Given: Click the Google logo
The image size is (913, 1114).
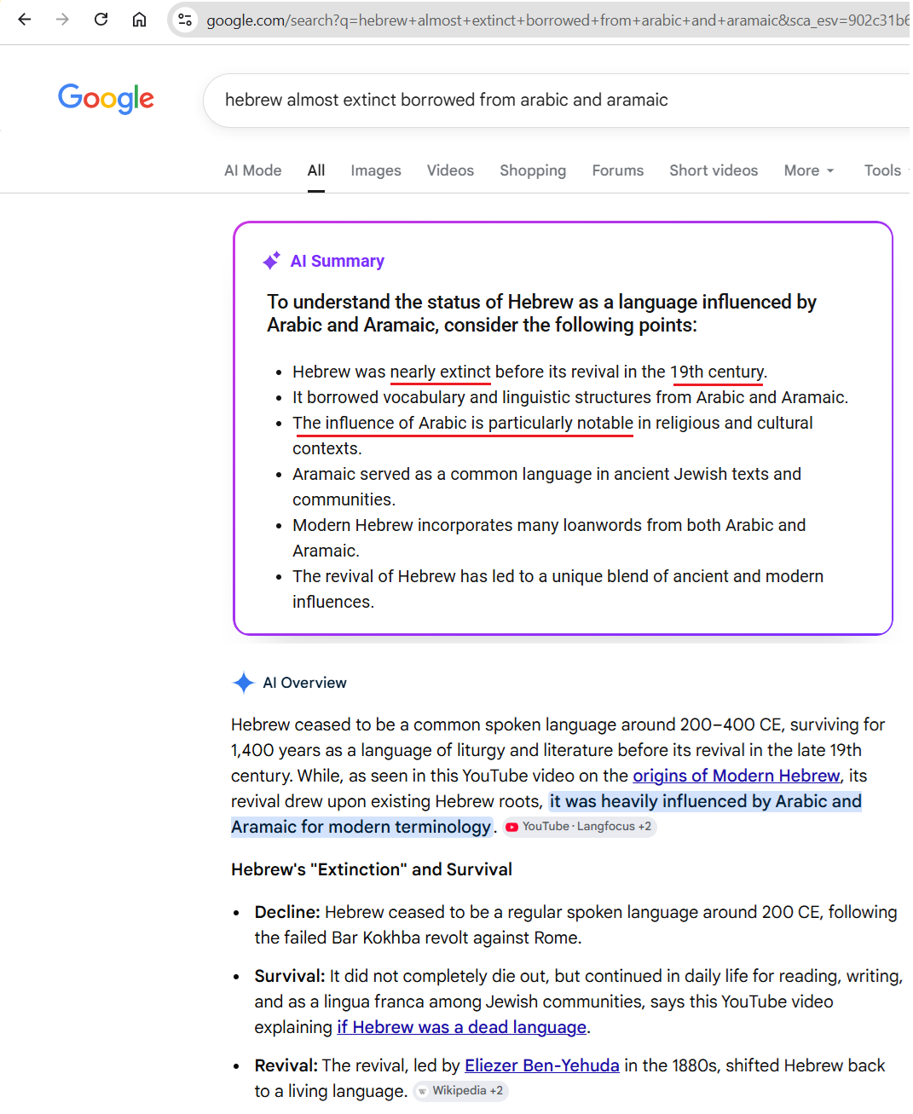Looking at the screenshot, I should tap(106, 99).
